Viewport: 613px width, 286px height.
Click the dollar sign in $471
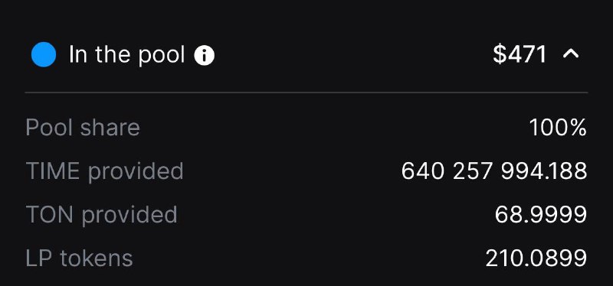point(500,54)
